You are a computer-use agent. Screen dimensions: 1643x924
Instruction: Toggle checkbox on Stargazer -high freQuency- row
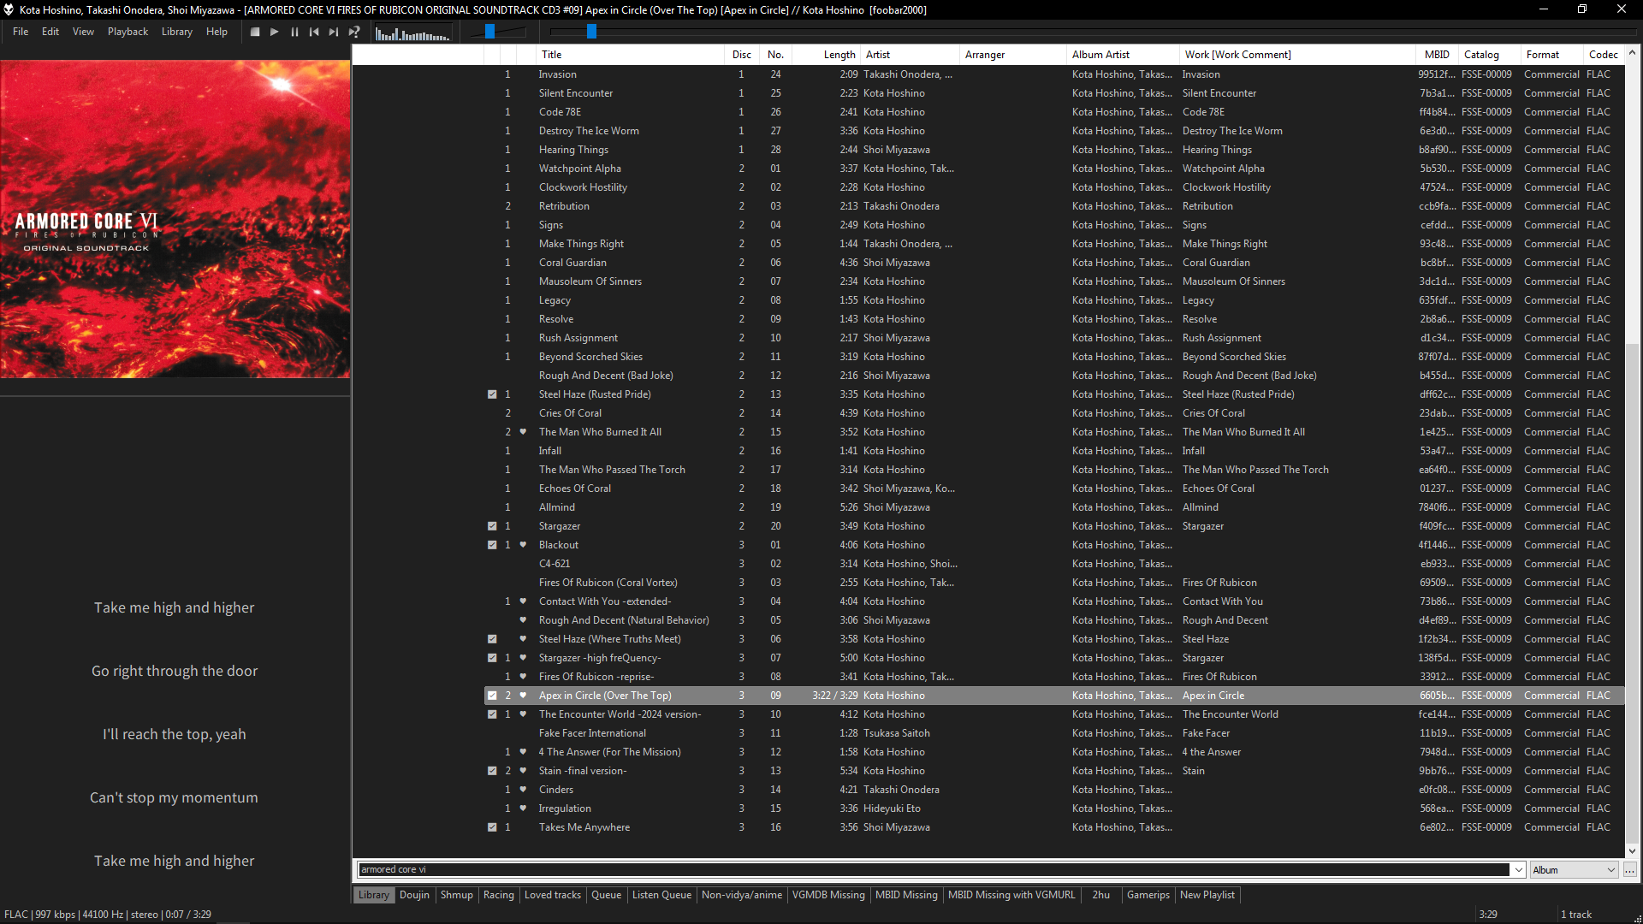click(492, 658)
